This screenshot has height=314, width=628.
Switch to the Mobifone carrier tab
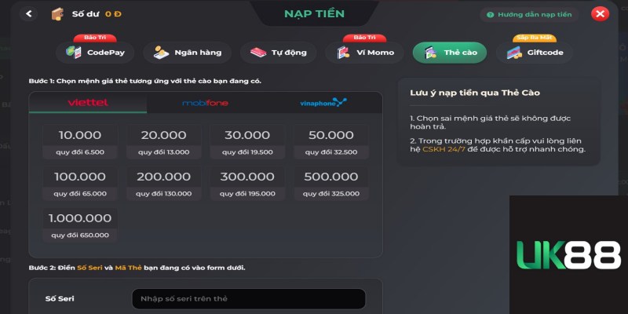point(205,103)
